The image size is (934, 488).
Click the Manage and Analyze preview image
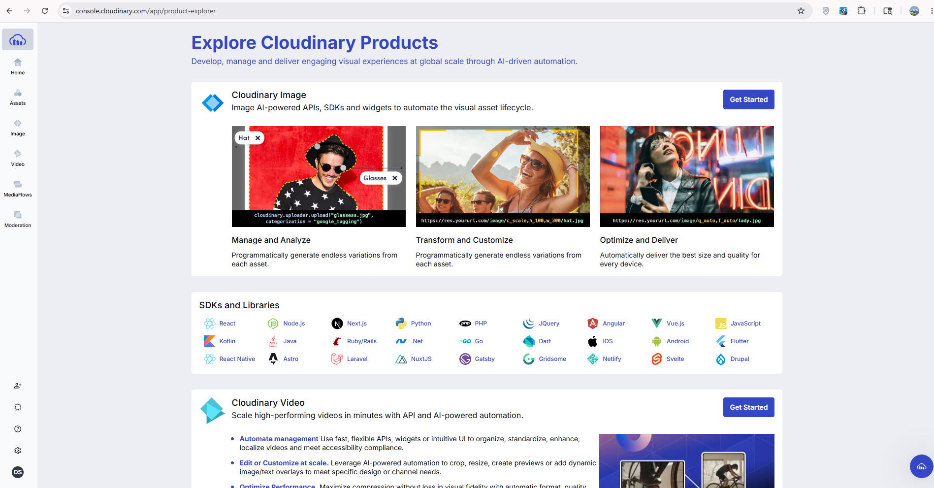pos(319,176)
